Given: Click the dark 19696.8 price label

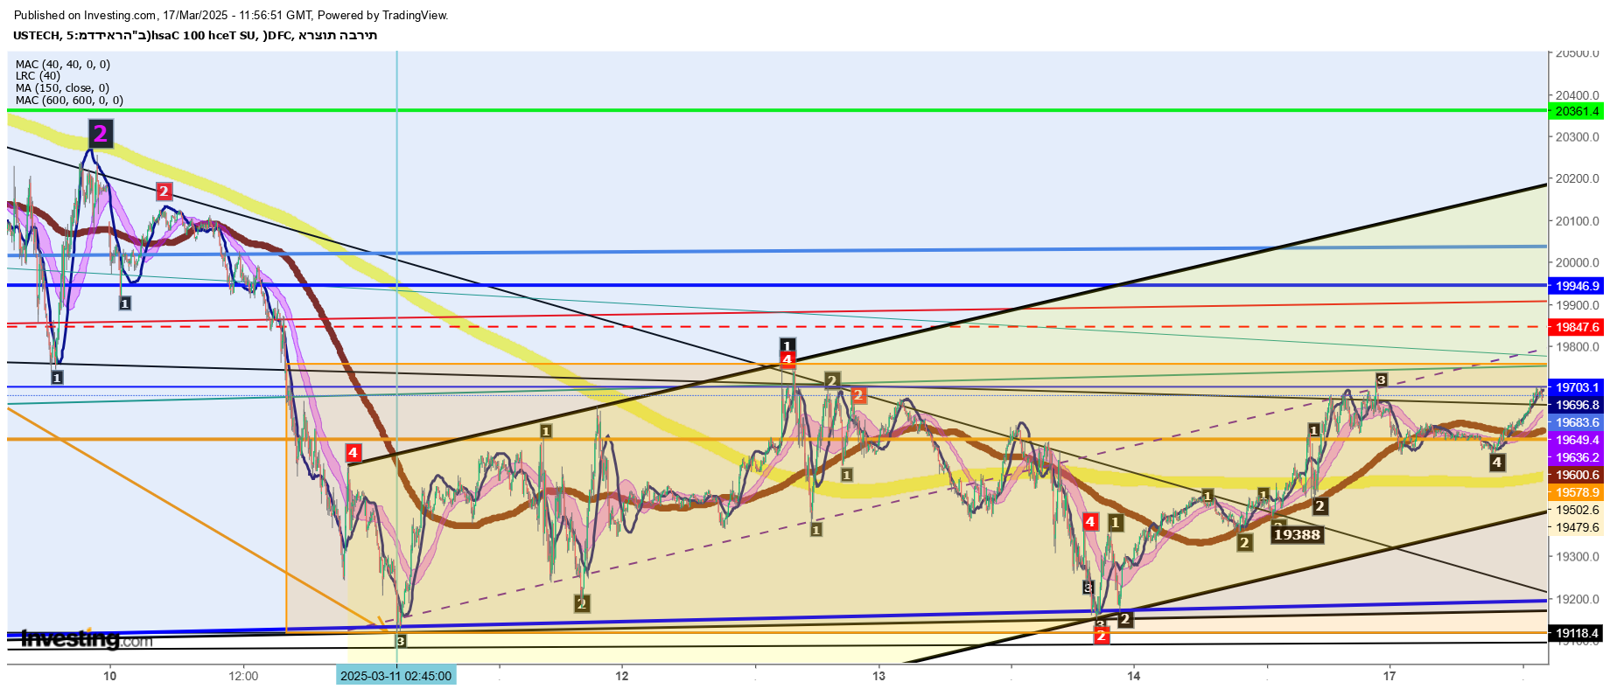Looking at the screenshot, I should [1577, 405].
